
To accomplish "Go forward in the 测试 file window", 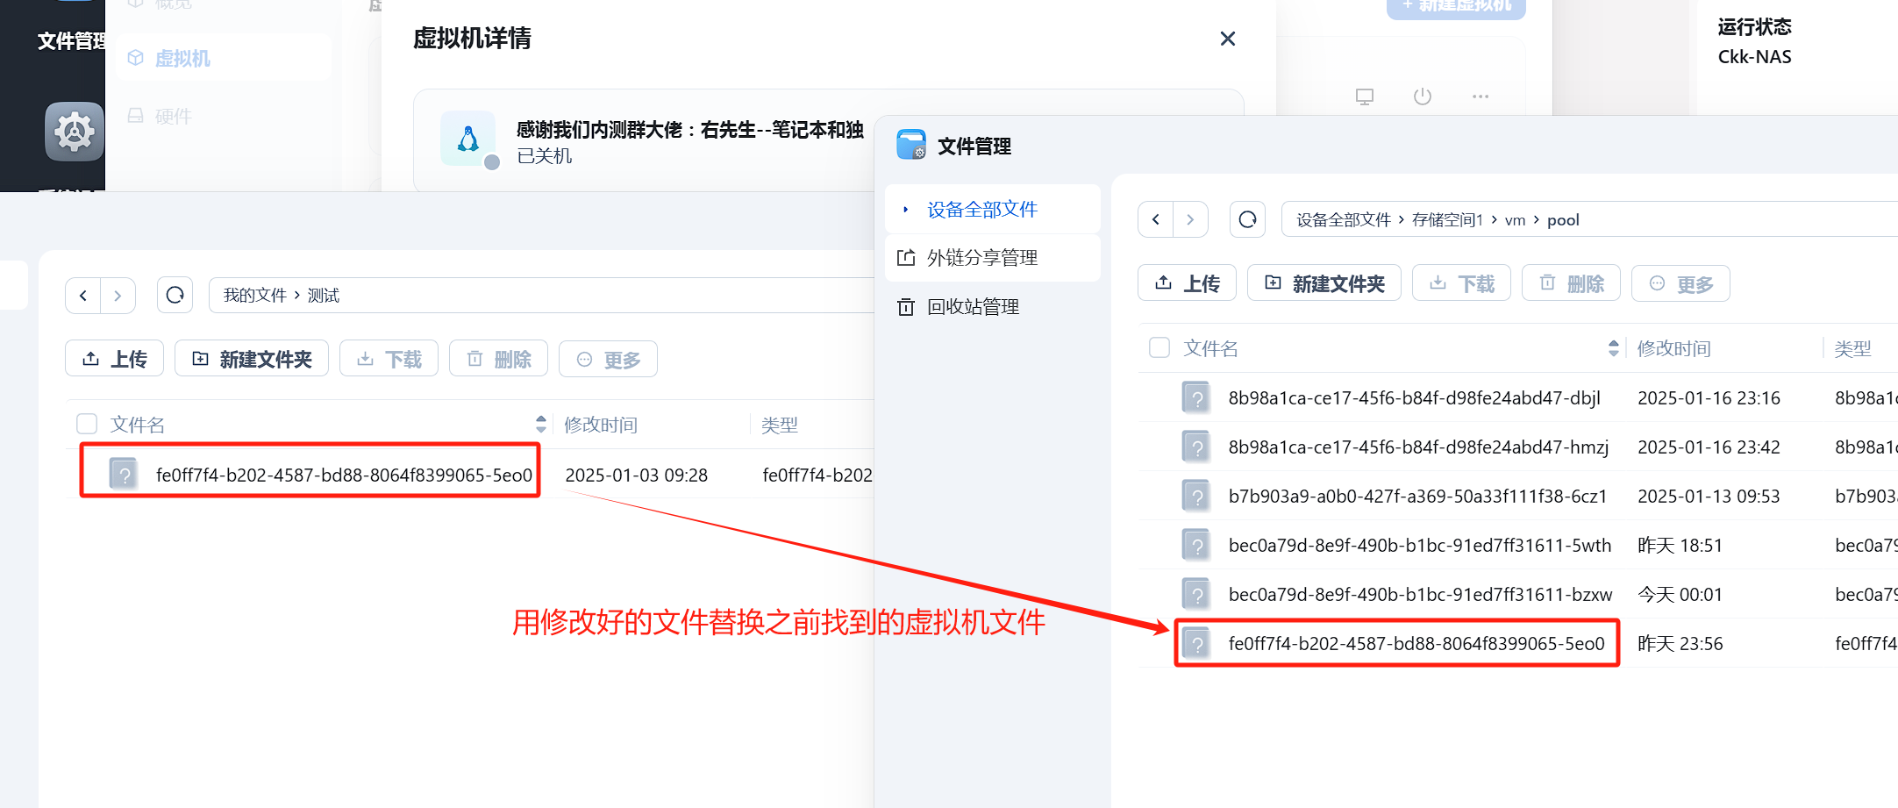I will (x=118, y=296).
